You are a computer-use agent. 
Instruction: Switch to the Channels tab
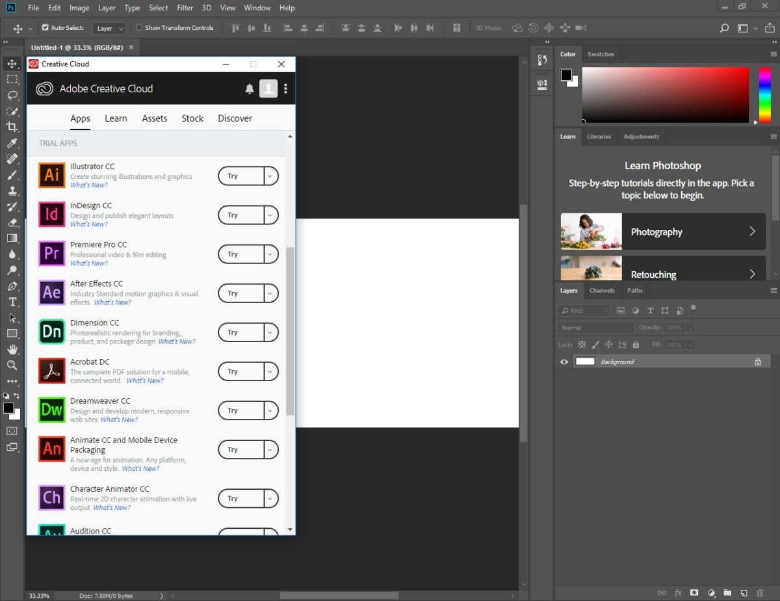(602, 290)
